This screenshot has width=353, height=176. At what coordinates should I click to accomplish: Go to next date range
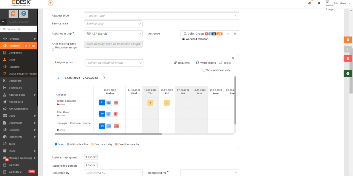[104, 78]
